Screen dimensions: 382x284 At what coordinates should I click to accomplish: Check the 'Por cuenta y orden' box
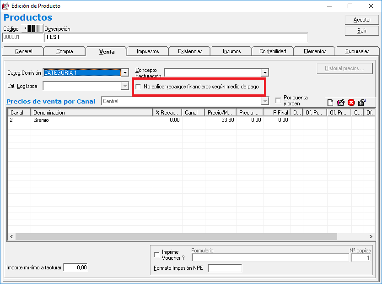[x=278, y=100]
